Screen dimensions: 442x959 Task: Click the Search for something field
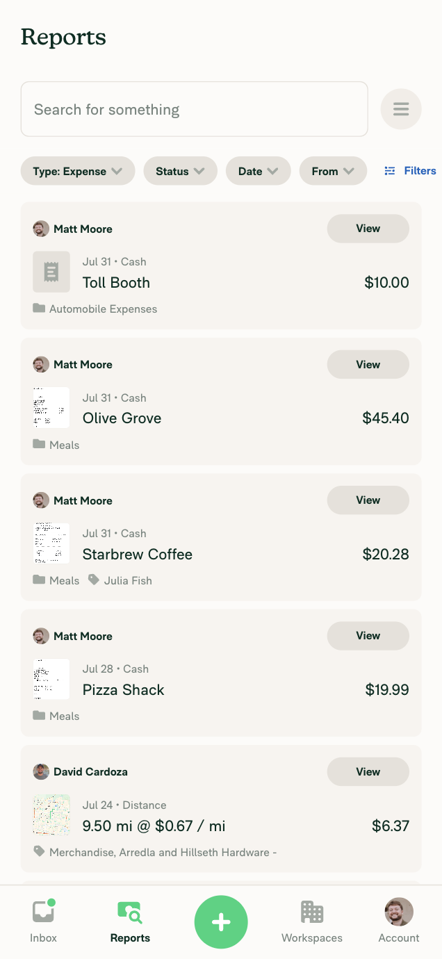pyautogui.click(x=194, y=109)
